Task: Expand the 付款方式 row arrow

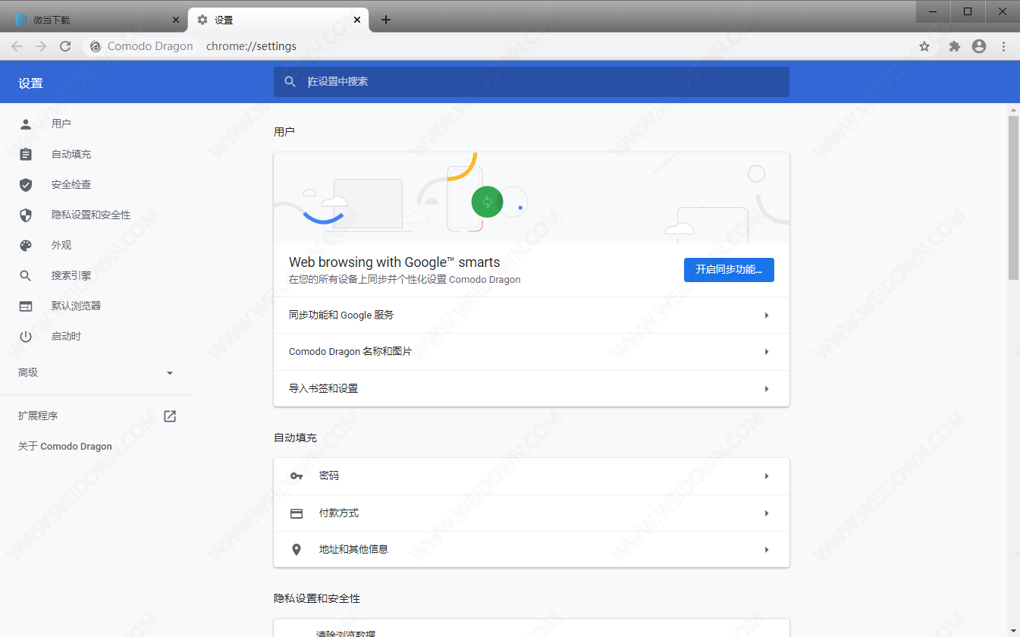Action: 767,513
